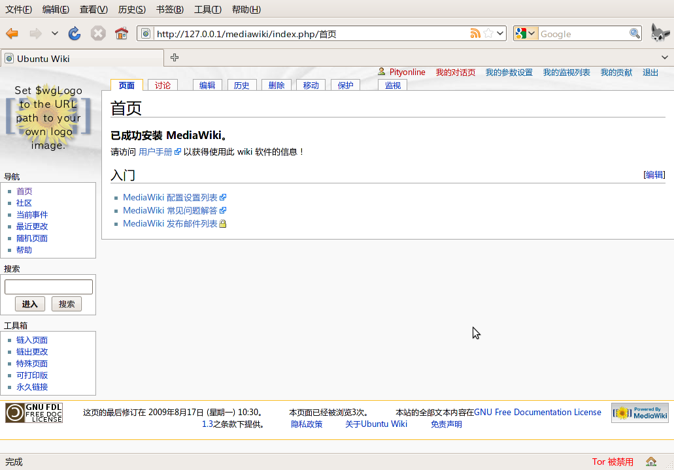674x470 pixels.
Task: Click the magnifier search icon
Action: (635, 33)
